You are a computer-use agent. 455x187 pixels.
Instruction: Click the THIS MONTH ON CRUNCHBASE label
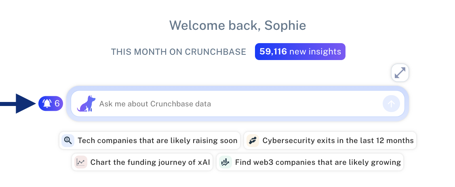coord(179,52)
